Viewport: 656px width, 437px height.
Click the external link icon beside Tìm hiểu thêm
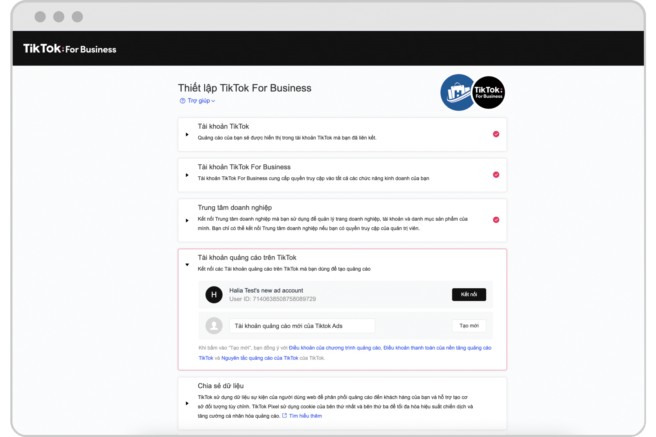click(285, 416)
